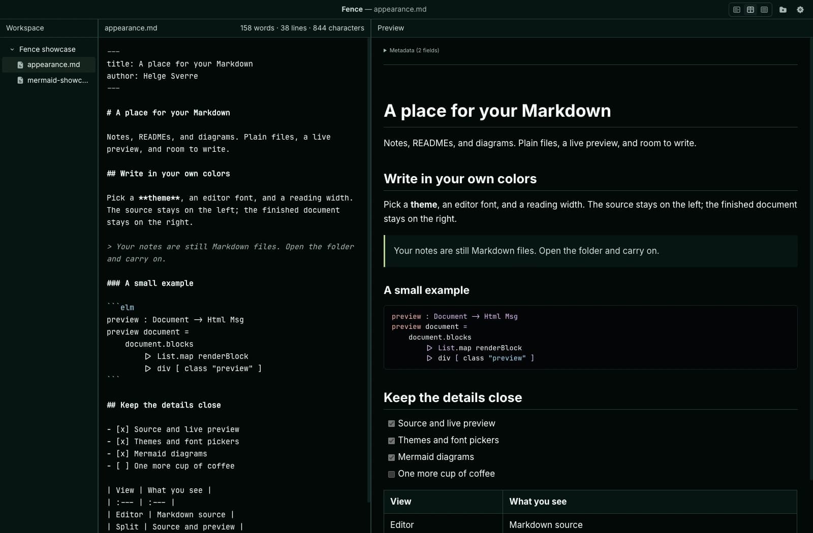Toggle the 'Source and live preview' checkbox
The image size is (813, 533).
pyautogui.click(x=391, y=423)
